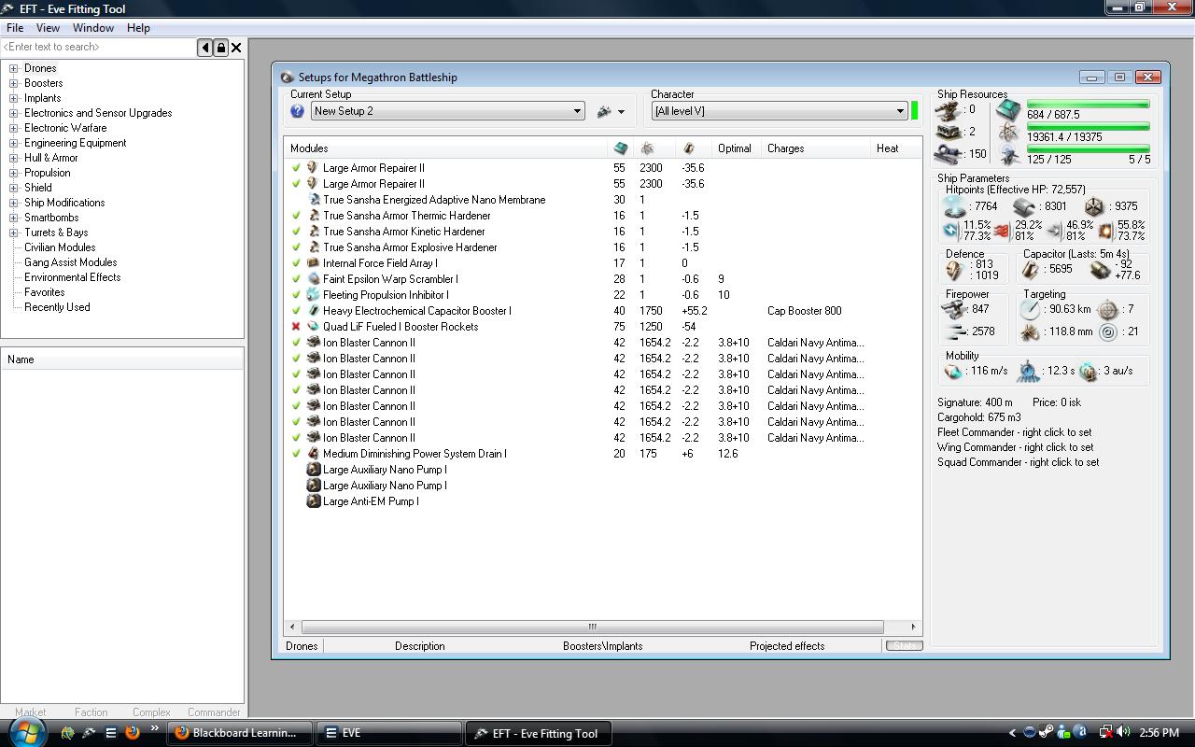Expand the Electronic Warfare category
The height and width of the screenshot is (747, 1195).
point(14,128)
